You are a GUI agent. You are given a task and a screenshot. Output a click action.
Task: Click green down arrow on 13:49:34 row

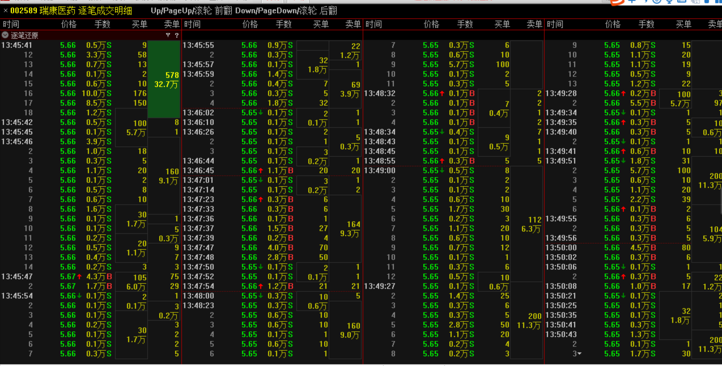tap(623, 113)
